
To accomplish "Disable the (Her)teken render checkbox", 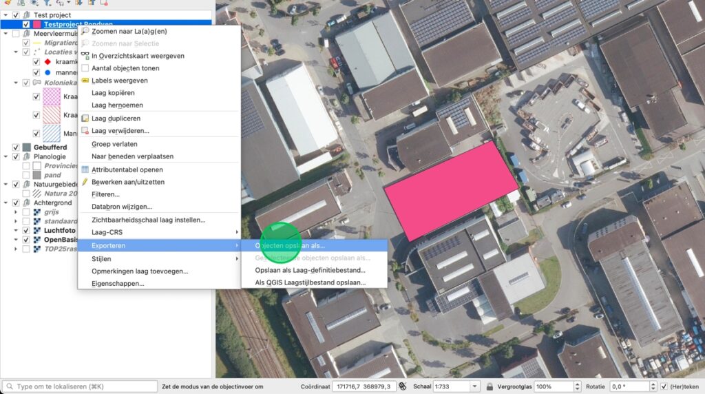I will [664, 386].
